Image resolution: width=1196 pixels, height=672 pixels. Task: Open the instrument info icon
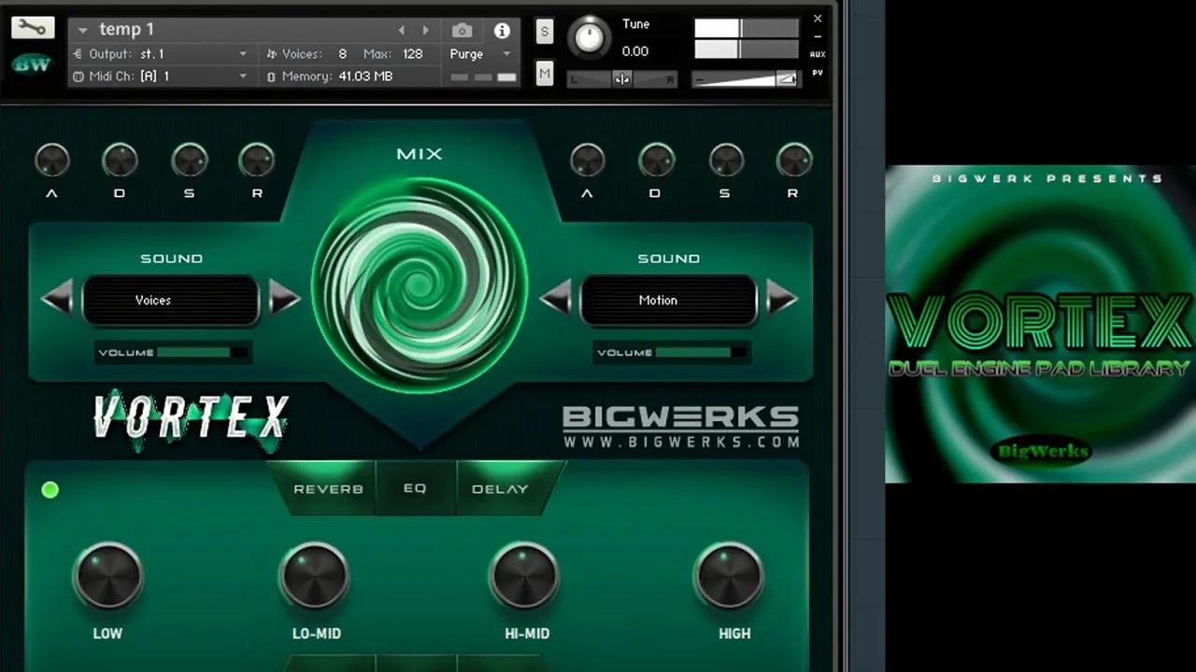pos(502,31)
